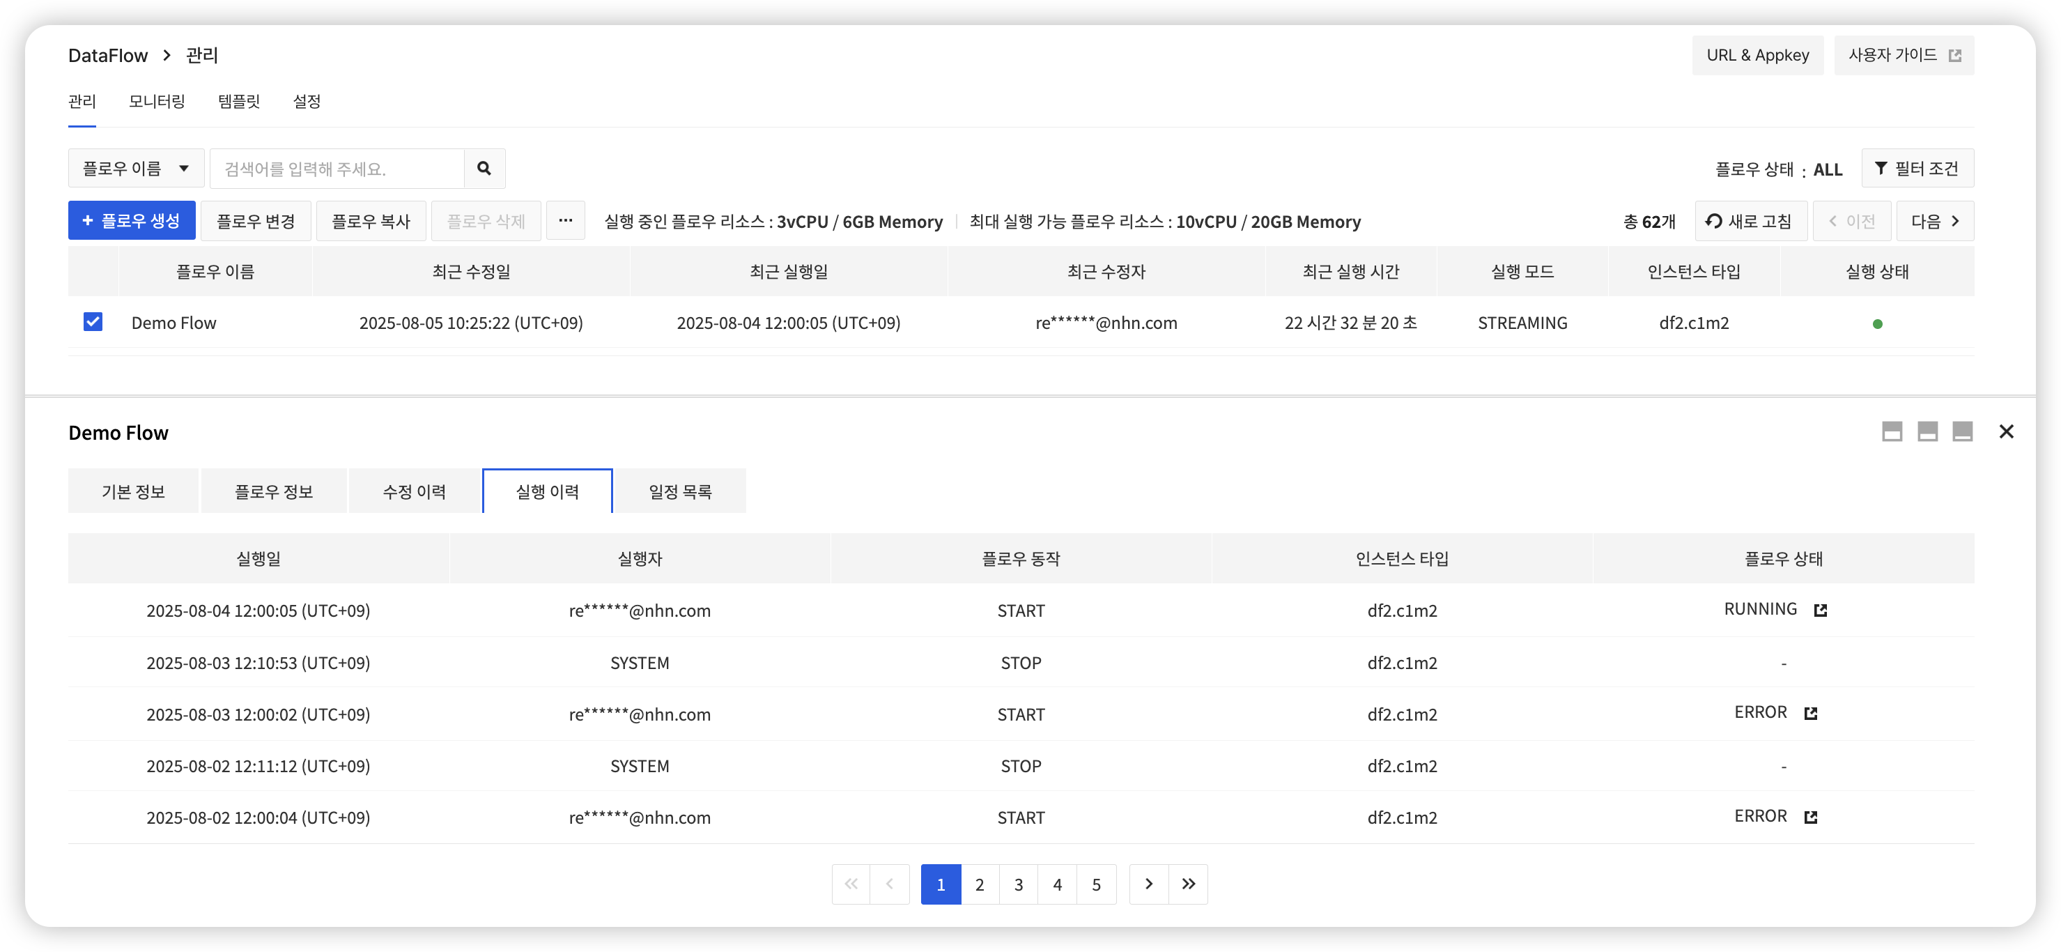Go to page 3 of execution history

[x=1018, y=884]
